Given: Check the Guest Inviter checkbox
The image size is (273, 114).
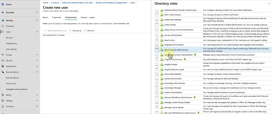Looking at the screenshot, I should (x=157, y=40).
